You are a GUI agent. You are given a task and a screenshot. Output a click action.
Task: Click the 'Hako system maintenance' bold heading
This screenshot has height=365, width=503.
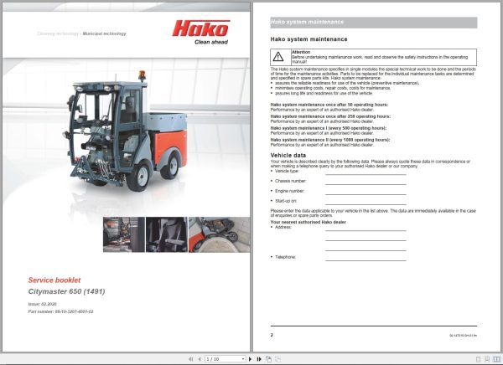click(309, 39)
